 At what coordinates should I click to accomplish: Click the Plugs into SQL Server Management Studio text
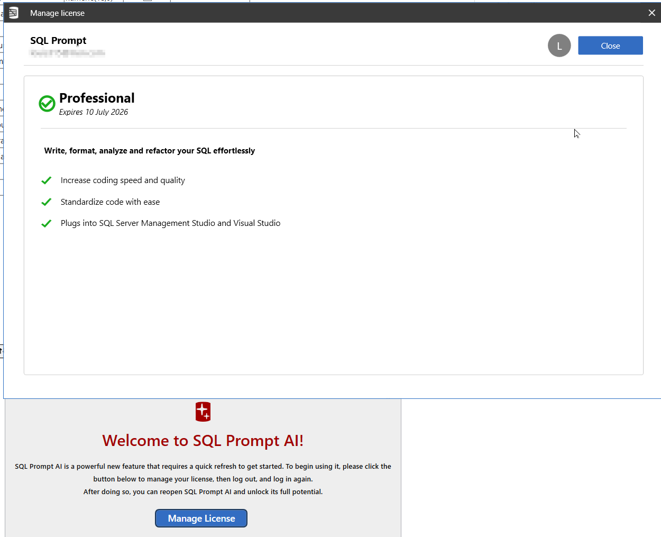(170, 223)
